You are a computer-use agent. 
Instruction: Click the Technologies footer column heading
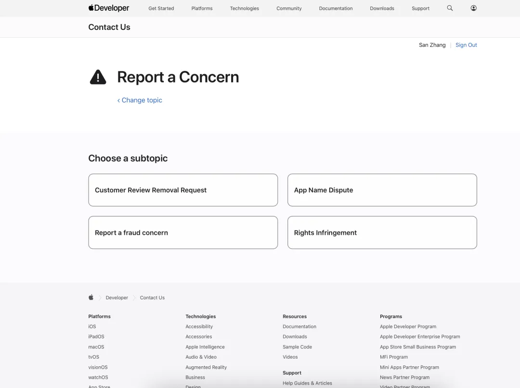(x=201, y=316)
